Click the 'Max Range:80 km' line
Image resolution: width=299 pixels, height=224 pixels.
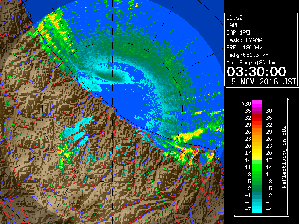tap(250, 63)
